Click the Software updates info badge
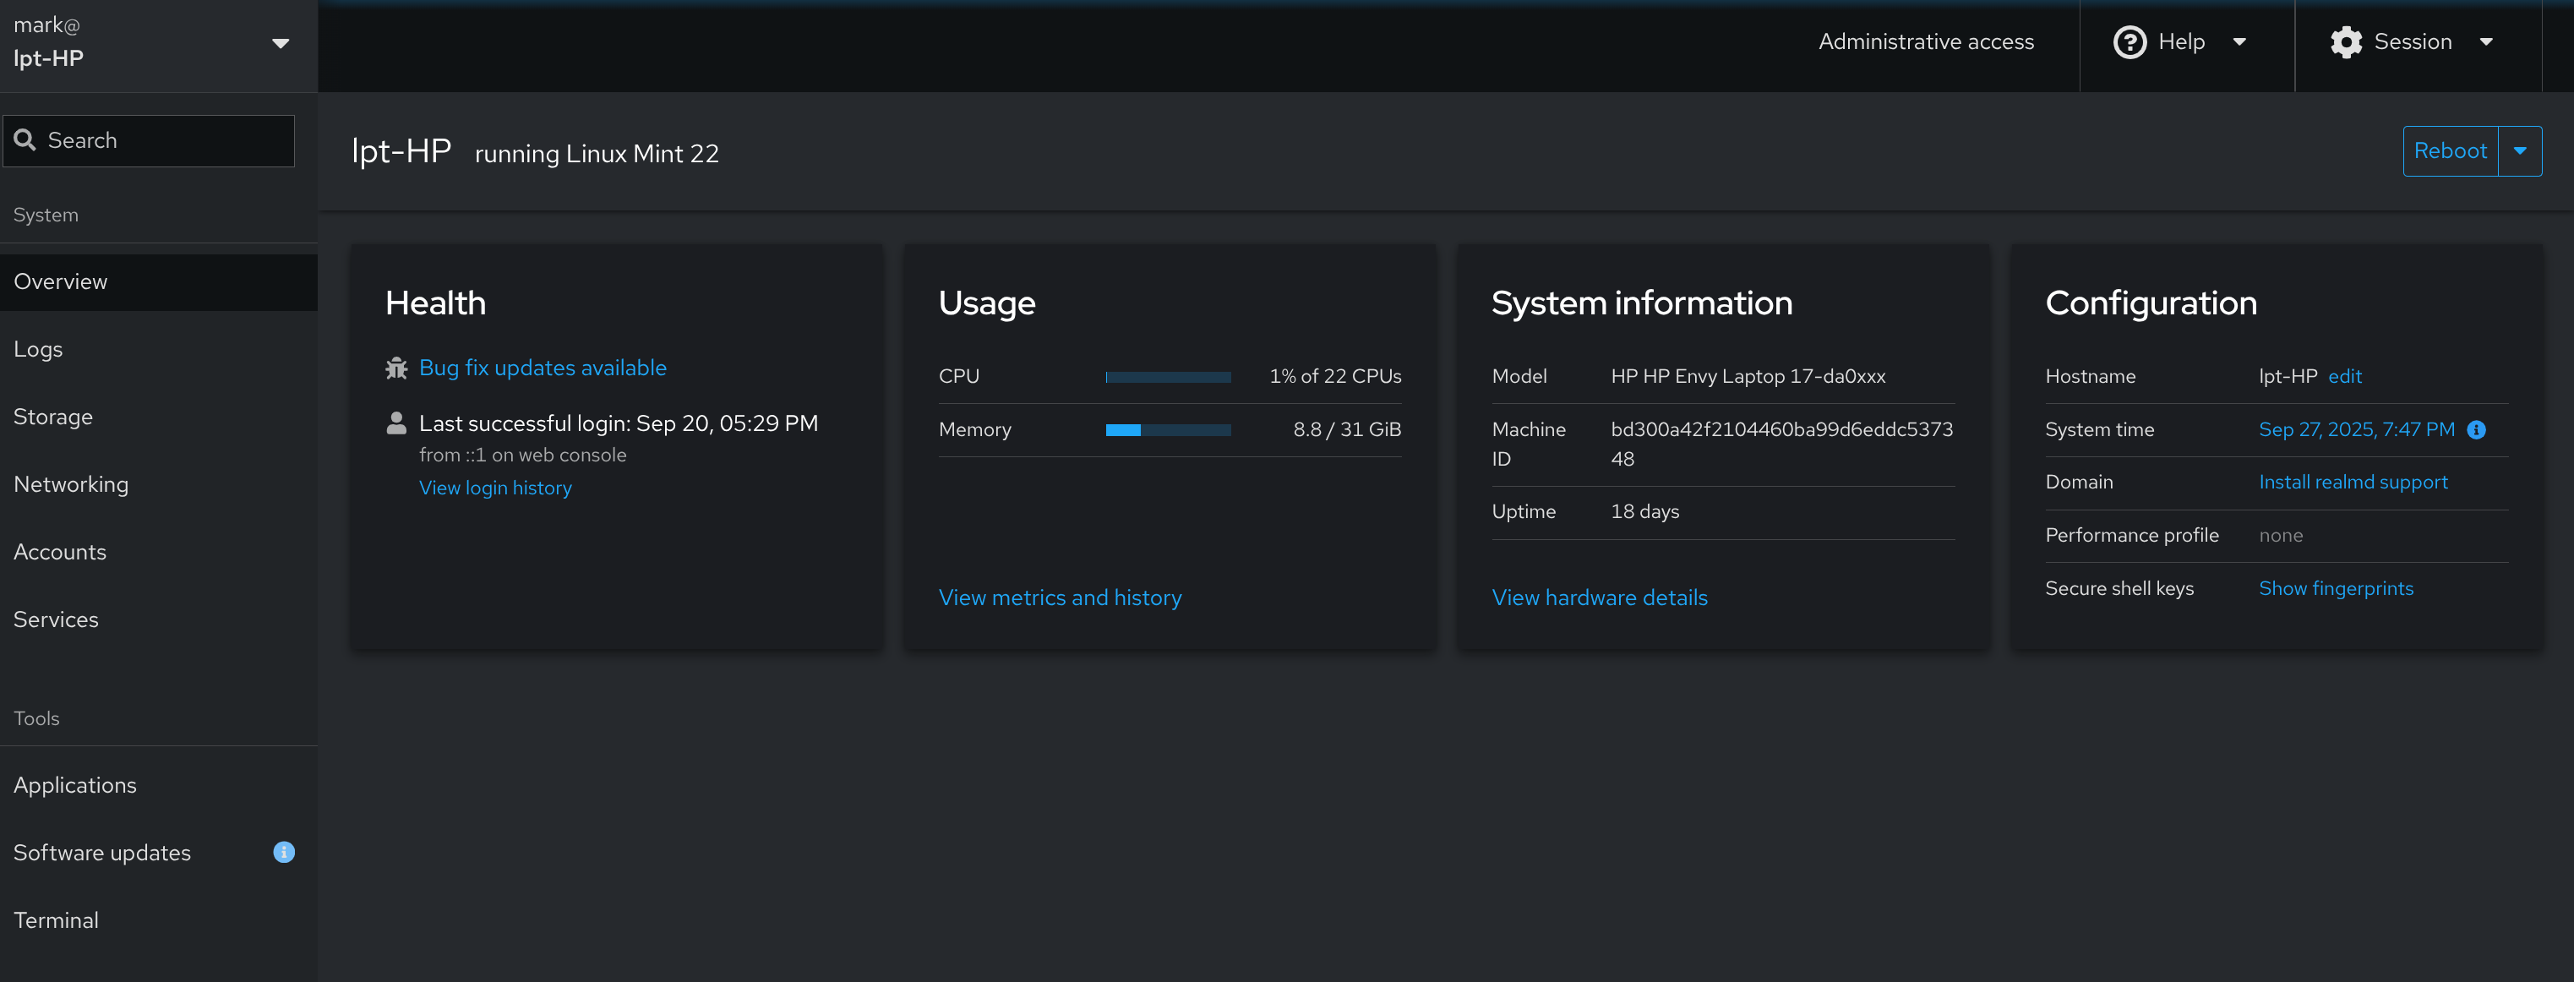 click(284, 852)
